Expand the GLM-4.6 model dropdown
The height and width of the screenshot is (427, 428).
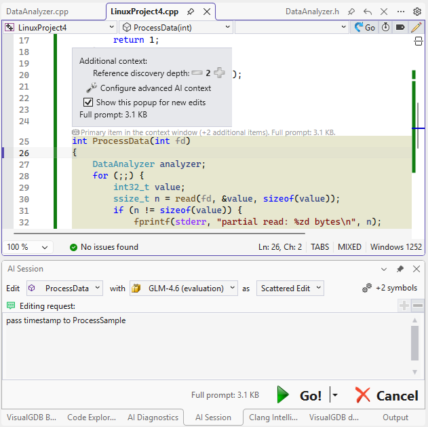tap(184, 288)
